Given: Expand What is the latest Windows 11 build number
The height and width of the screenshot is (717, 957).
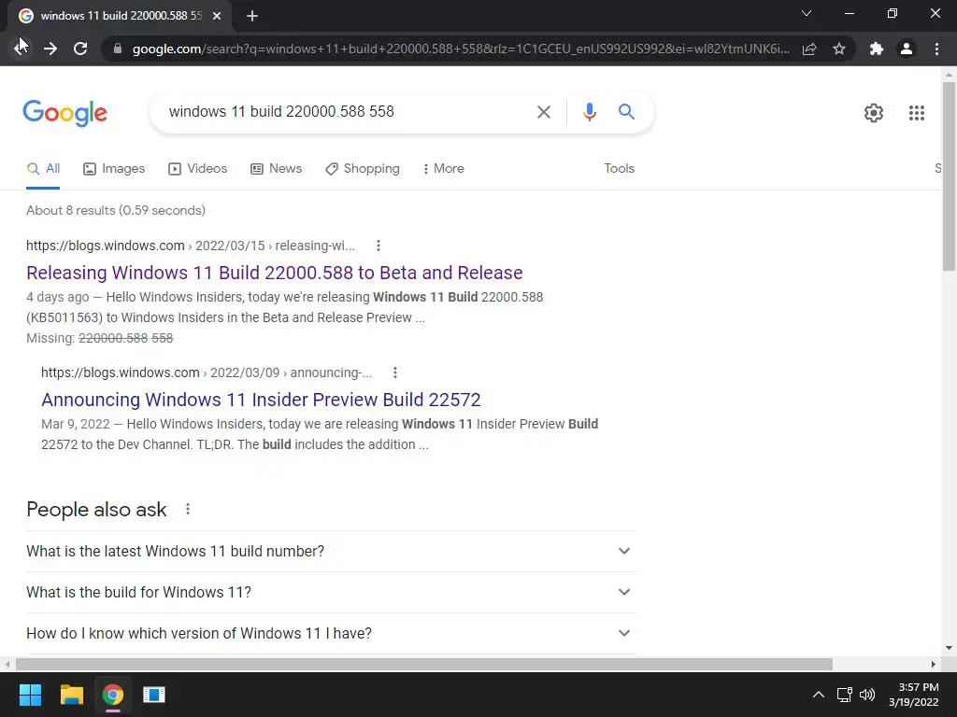Looking at the screenshot, I should (x=330, y=551).
